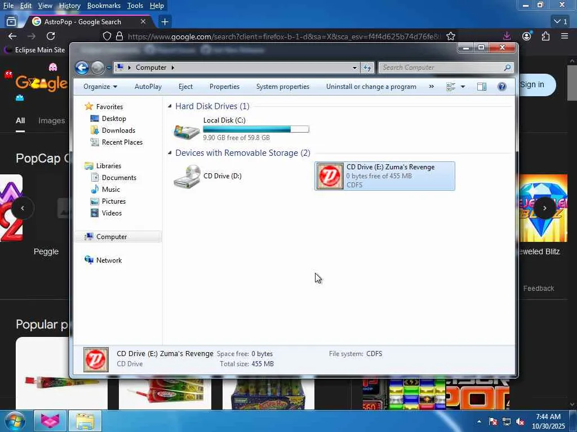Select Recent Places under Favorites

tap(122, 142)
